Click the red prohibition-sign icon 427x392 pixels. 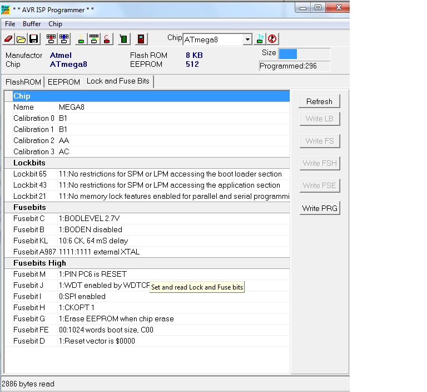[272, 39]
